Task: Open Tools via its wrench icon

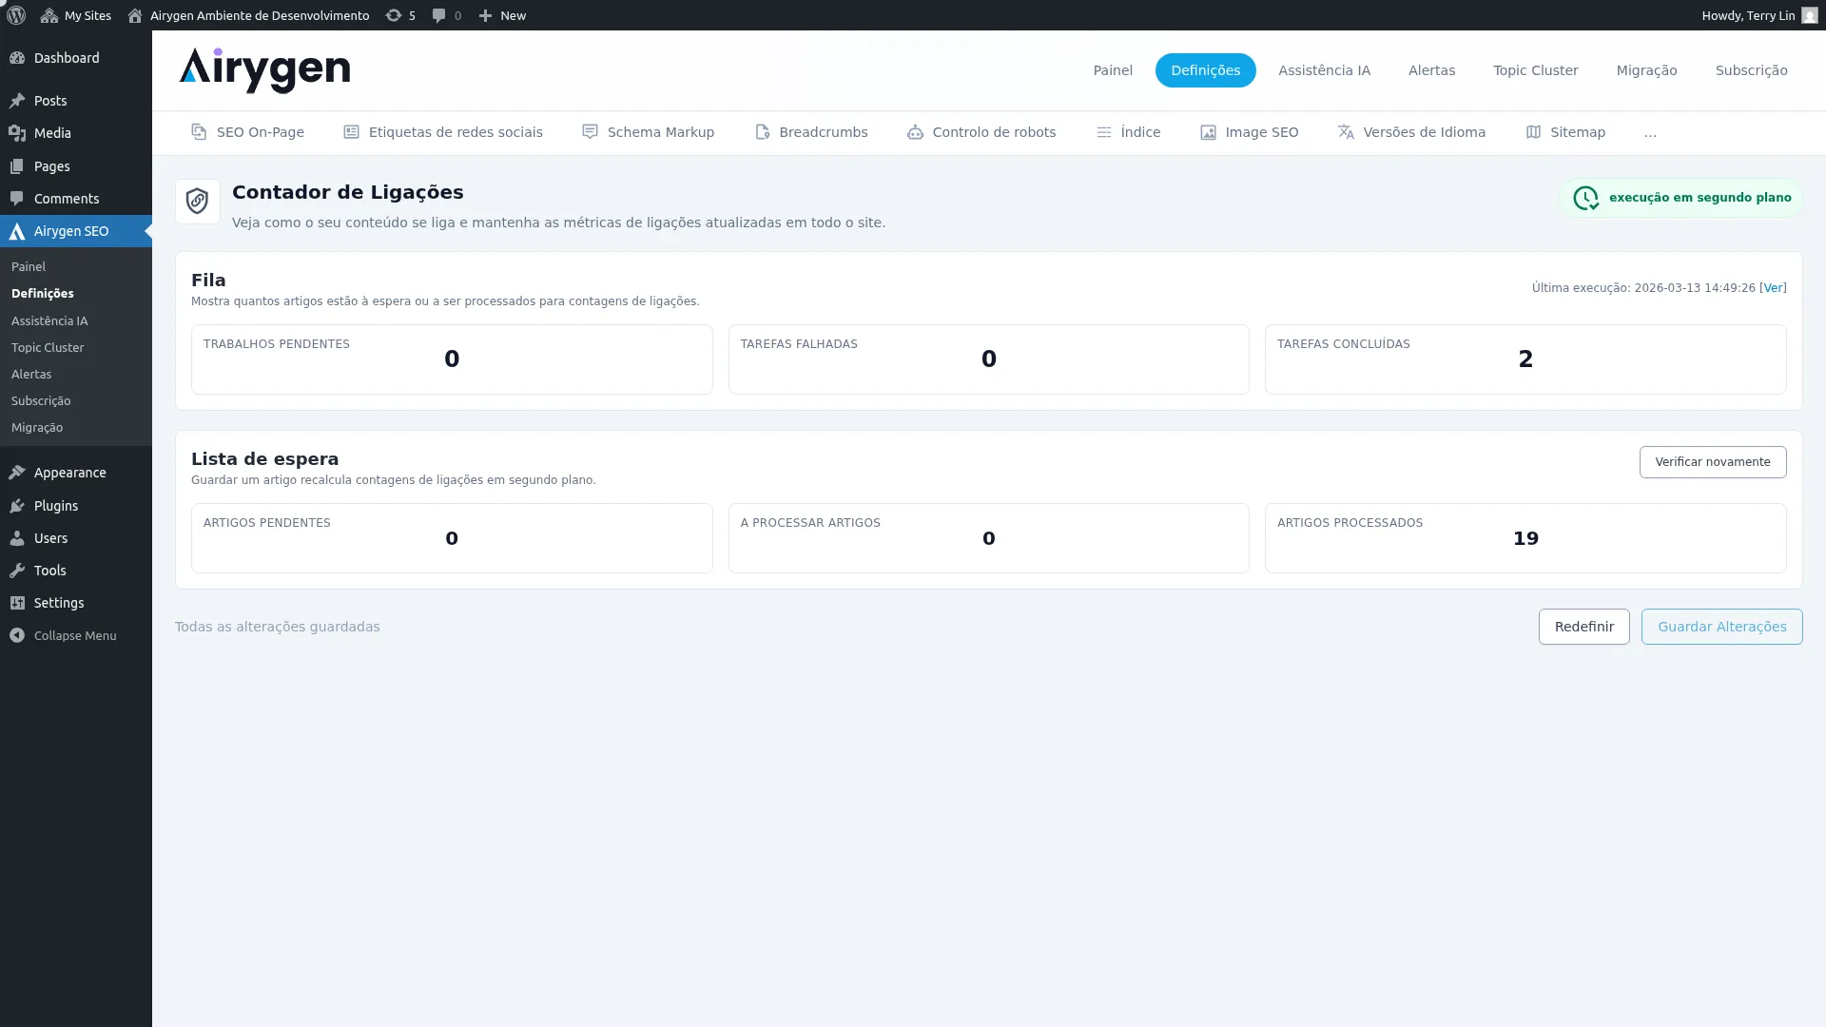Action: click(17, 571)
